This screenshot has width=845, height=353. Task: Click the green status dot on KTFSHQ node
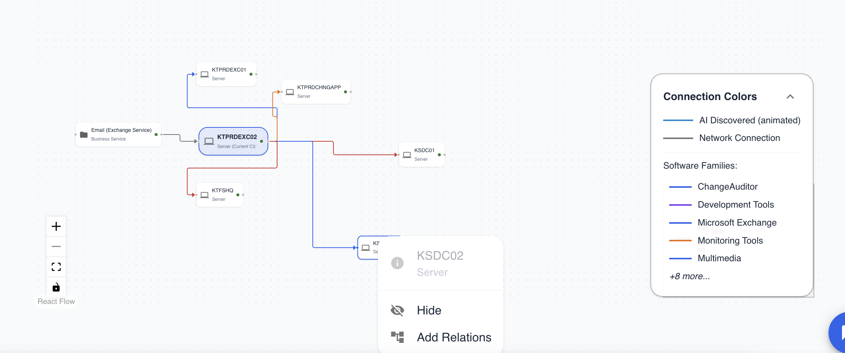click(x=238, y=194)
